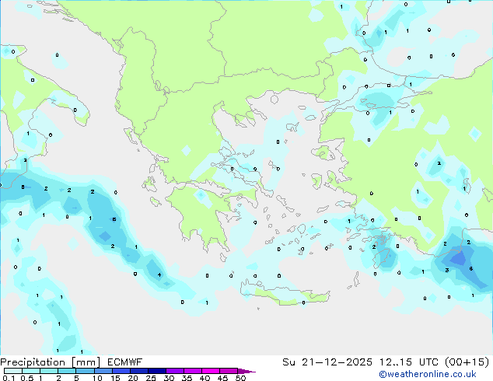Click the 35–40 mm legend color swatch
The height and width of the screenshot is (381, 493).
click(193, 371)
